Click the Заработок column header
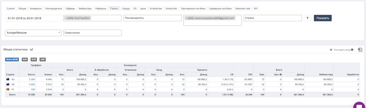The image size is (366, 108). tap(353, 74)
